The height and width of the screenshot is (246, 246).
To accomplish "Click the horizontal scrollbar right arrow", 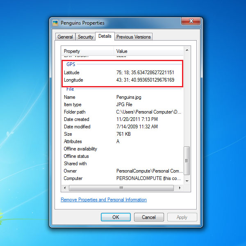I will [180, 188].
